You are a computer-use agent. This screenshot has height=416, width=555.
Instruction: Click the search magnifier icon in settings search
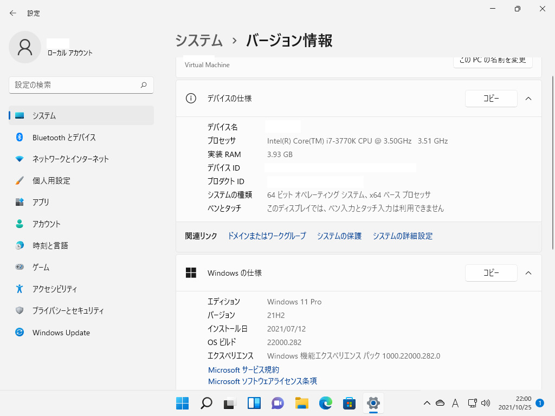(144, 85)
